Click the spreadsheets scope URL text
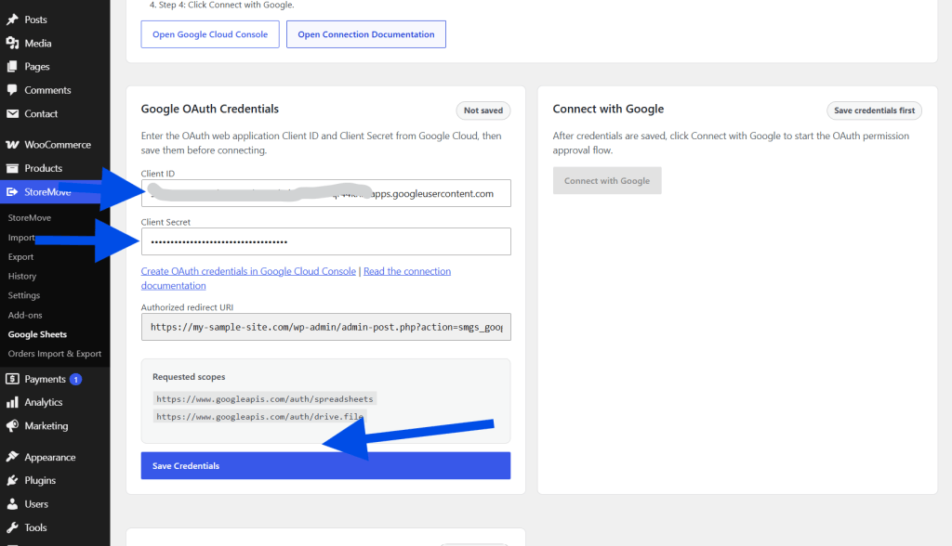Image resolution: width=952 pixels, height=546 pixels. 265,398
